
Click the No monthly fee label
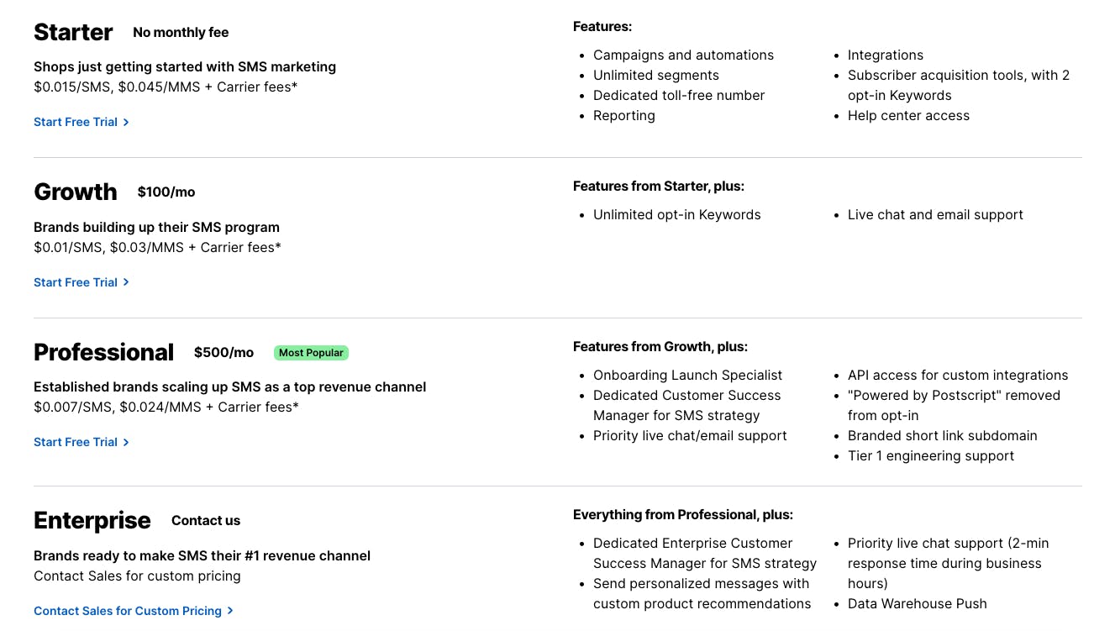181,33
